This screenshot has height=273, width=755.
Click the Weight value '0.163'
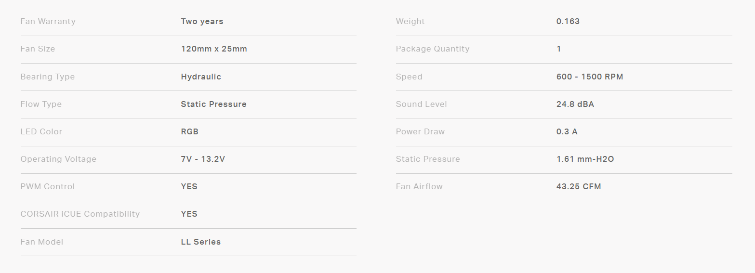[x=568, y=22]
